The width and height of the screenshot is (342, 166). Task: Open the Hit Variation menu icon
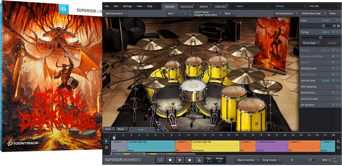337,105
